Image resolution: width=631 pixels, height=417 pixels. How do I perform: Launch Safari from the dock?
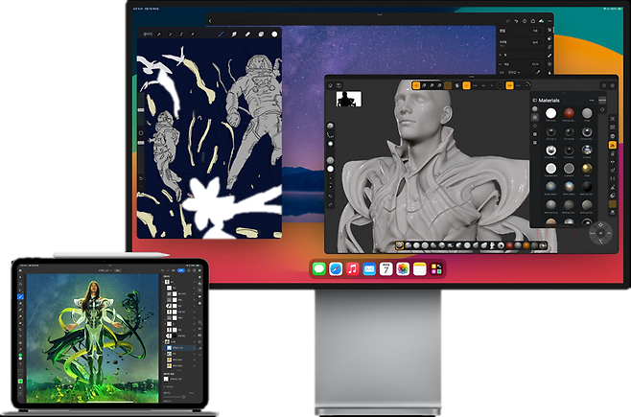(335, 270)
